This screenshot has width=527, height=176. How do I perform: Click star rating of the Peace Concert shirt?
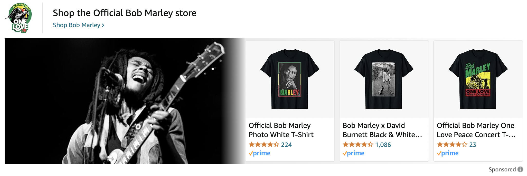click(x=452, y=145)
